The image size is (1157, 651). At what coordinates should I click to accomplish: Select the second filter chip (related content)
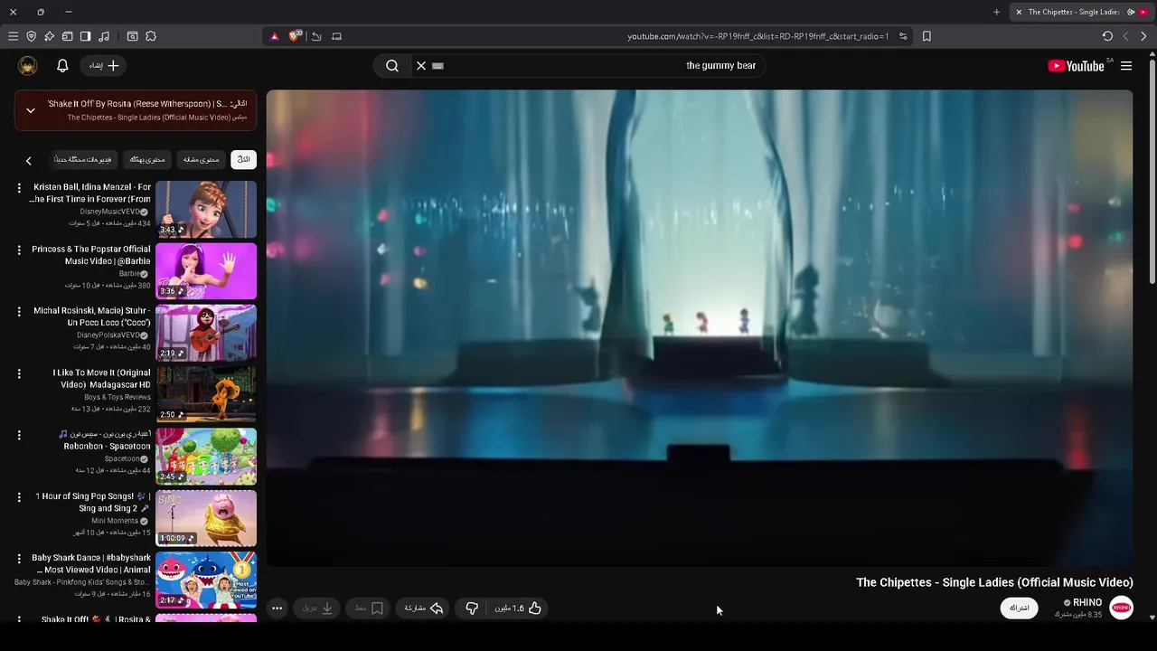pos(201,160)
